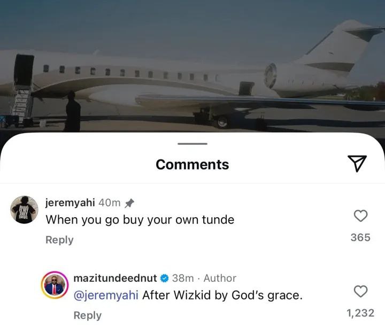Open the jeremyahi username
Viewport: 385px width, 331px height.
(71, 203)
